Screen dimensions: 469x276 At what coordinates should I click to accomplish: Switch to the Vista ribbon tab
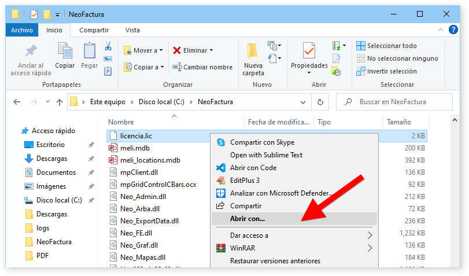pos(132,30)
